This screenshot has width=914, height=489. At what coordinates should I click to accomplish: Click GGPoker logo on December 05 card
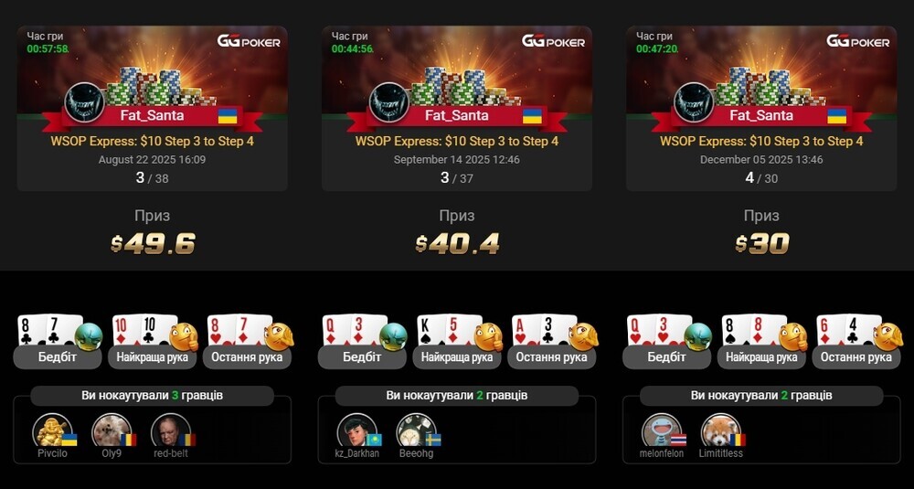point(857,41)
